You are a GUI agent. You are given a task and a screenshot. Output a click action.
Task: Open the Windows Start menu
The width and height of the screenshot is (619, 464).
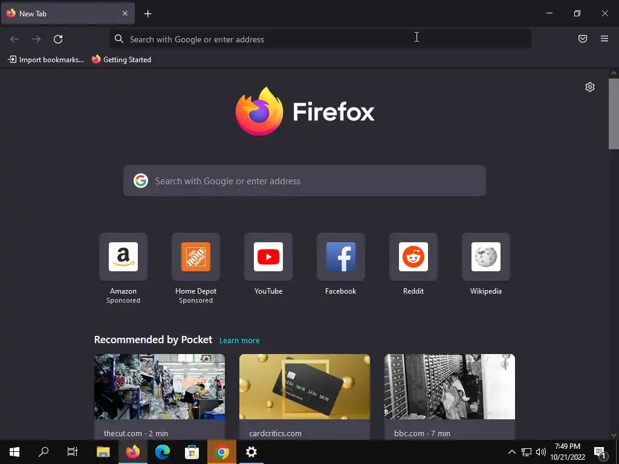click(x=15, y=452)
